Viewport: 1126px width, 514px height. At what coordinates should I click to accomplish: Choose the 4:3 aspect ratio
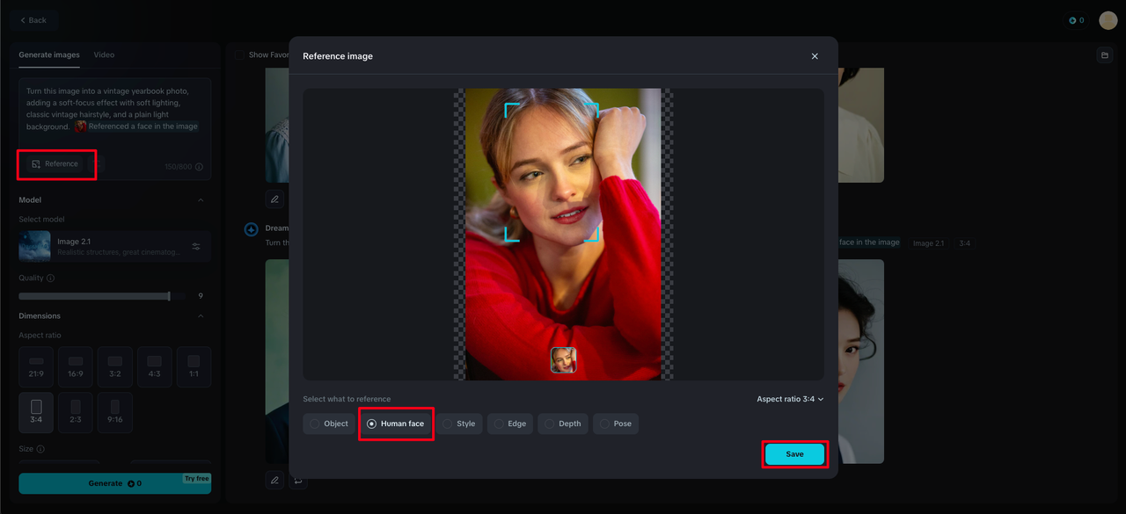(155, 367)
